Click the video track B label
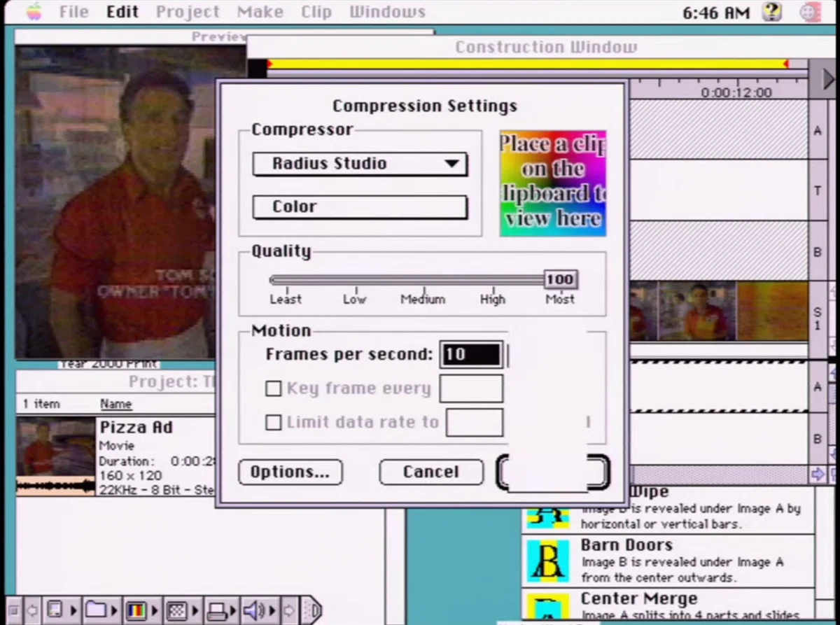 click(818, 251)
